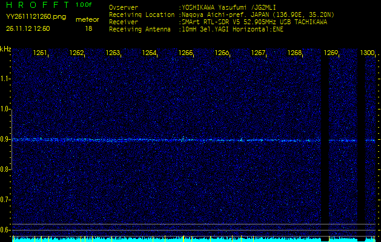The height and width of the screenshot is (242, 381).
Task: Click the 0.7 frequency axis label
Action: (x=5, y=200)
